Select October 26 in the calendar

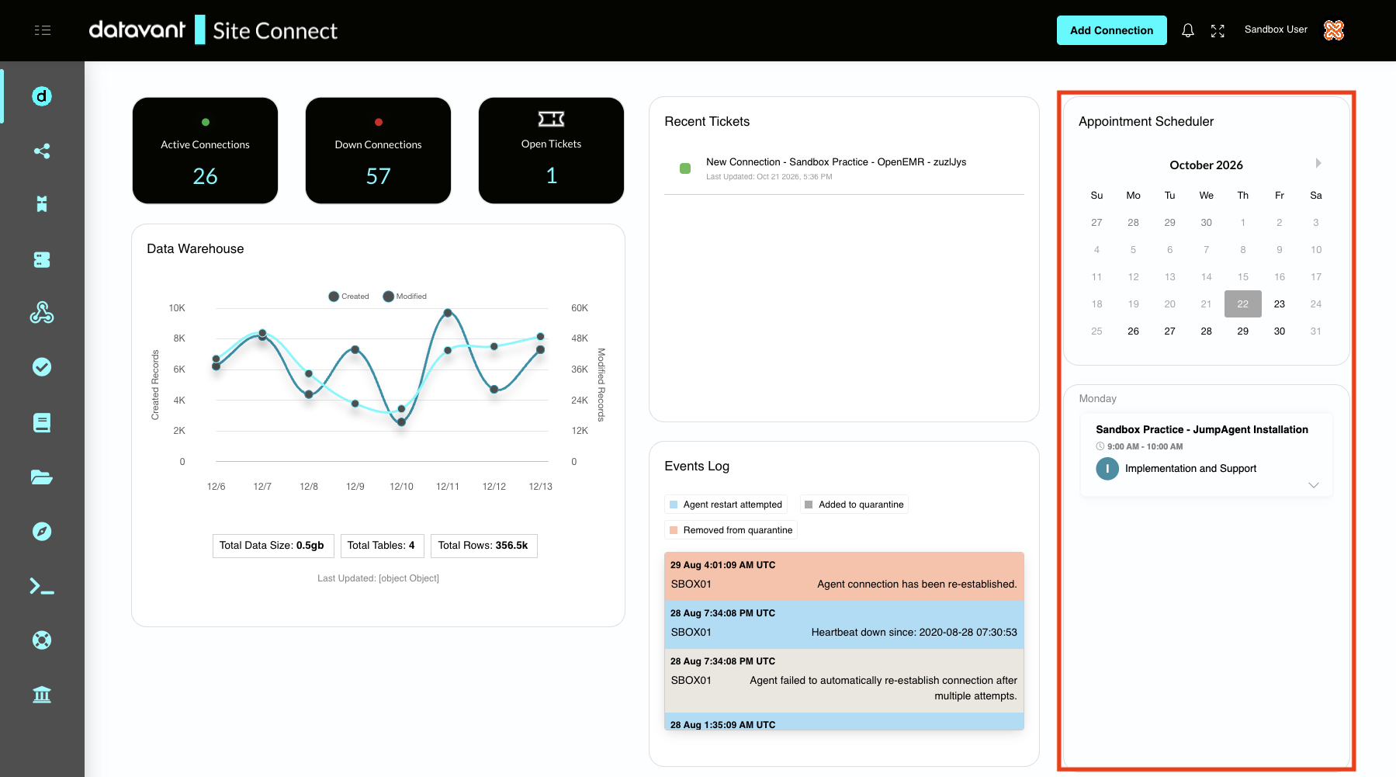point(1133,331)
